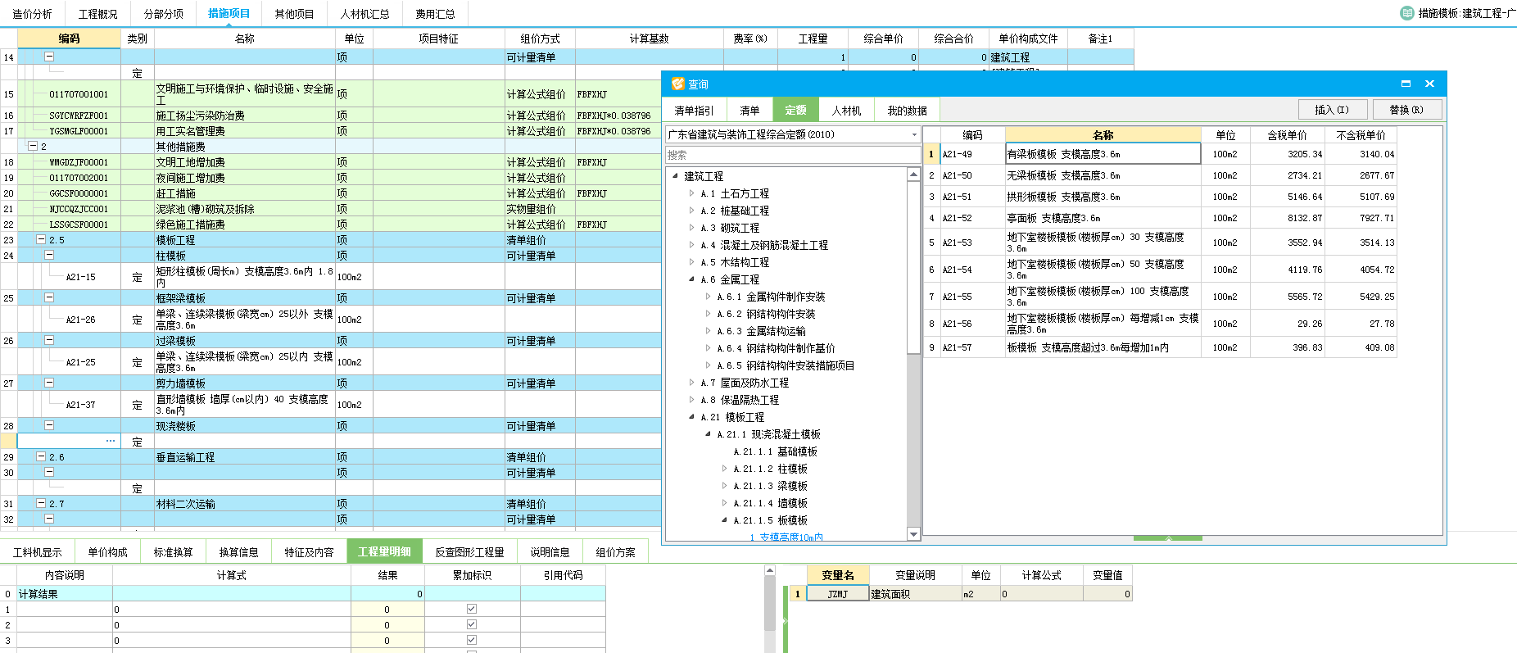1517x653 pixels.
Task: Open the 组价方案 bottom tab
Action: point(615,552)
